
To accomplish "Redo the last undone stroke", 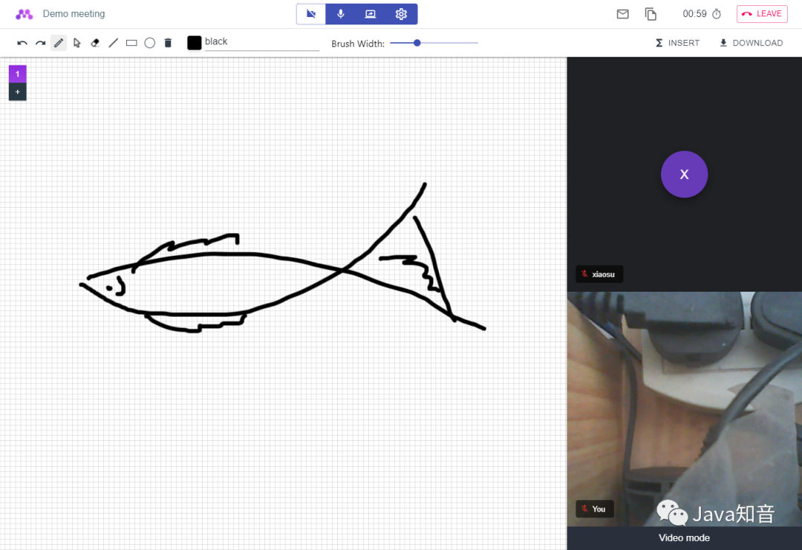I will (x=40, y=43).
